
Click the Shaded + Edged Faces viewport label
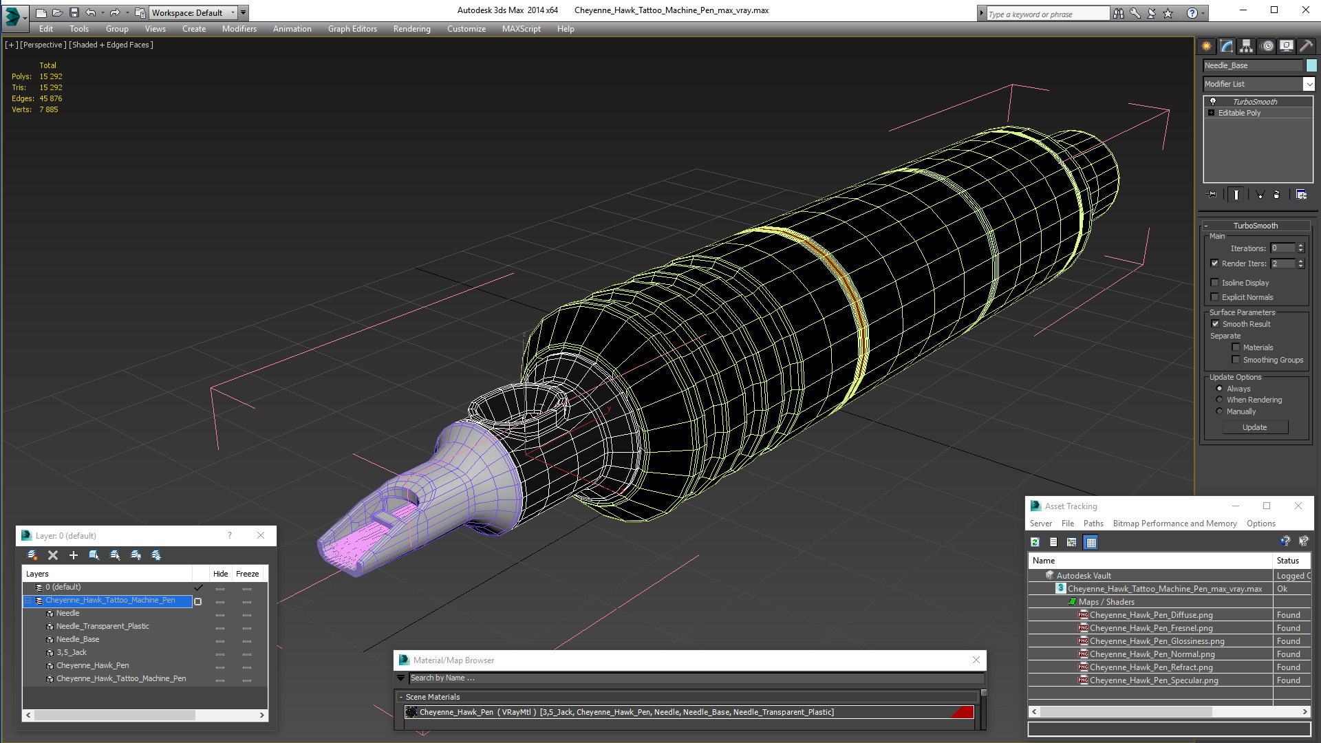111,45
